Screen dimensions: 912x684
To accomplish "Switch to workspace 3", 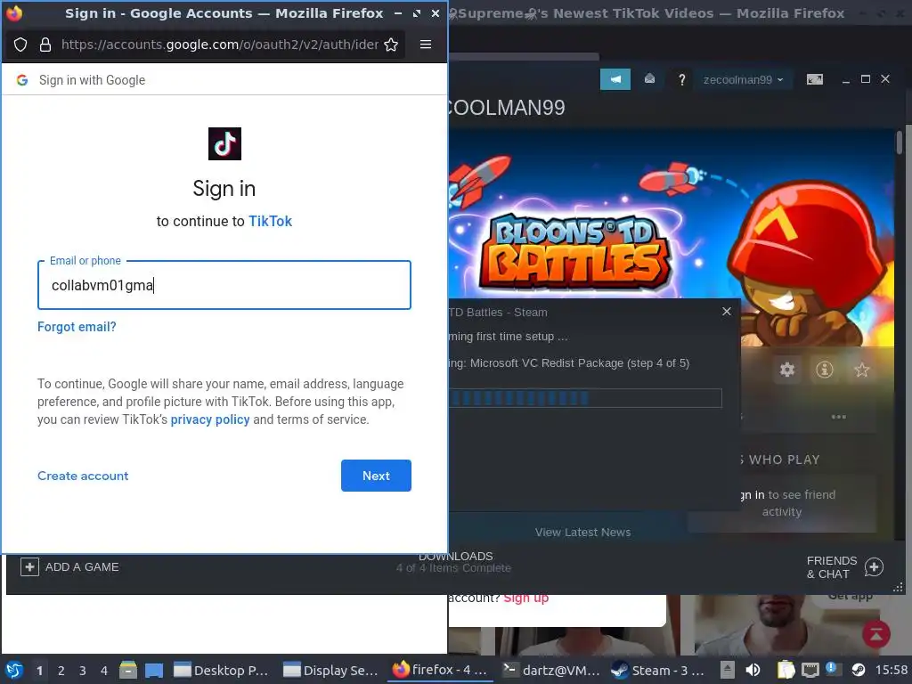I will (x=83, y=671).
